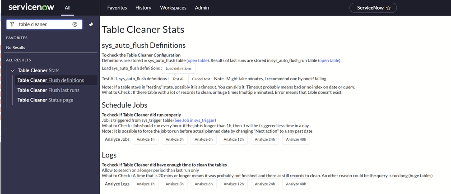Viewport: 451px width, 194px height.
Task: Open Table Cleaner Flush definitions module
Action: coord(56,80)
